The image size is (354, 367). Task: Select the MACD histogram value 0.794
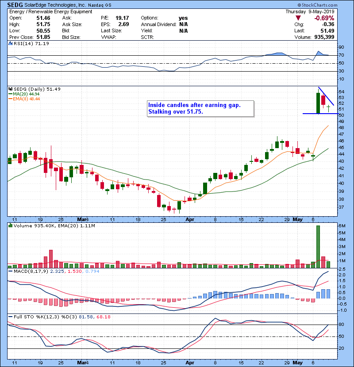click(92, 271)
